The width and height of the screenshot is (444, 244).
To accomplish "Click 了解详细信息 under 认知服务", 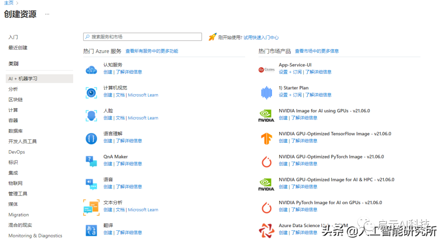I will coord(129,72).
